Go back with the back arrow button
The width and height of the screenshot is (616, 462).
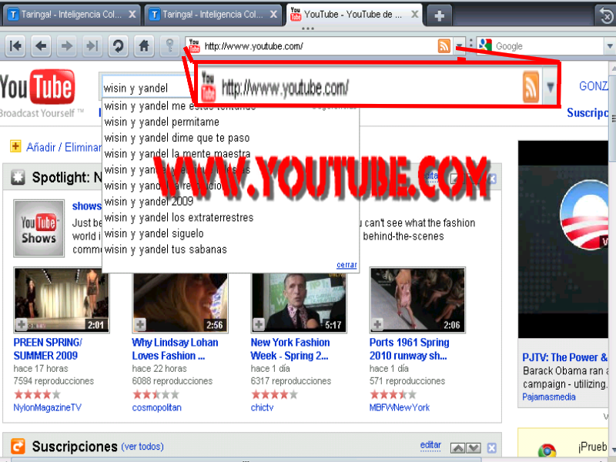[41, 46]
